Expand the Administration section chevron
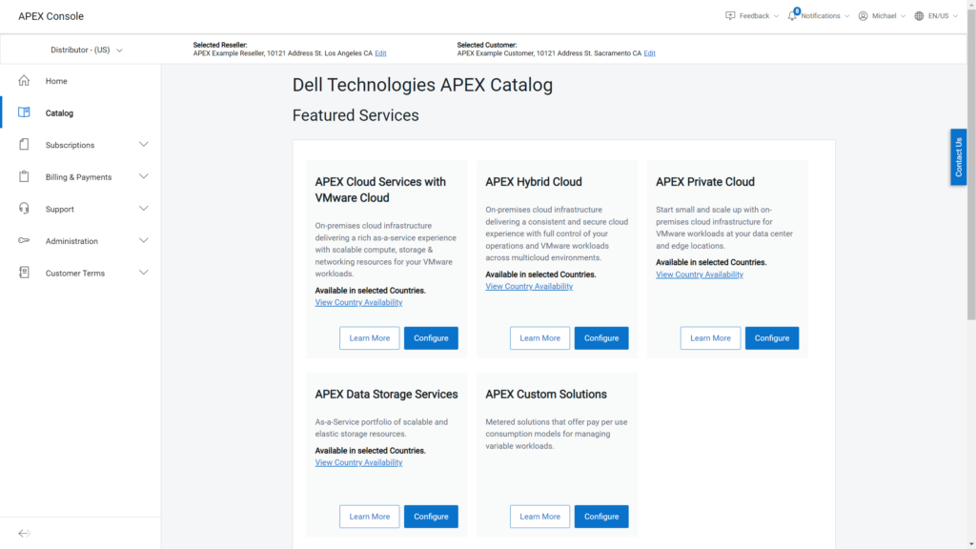This screenshot has height=549, width=976. tap(144, 241)
